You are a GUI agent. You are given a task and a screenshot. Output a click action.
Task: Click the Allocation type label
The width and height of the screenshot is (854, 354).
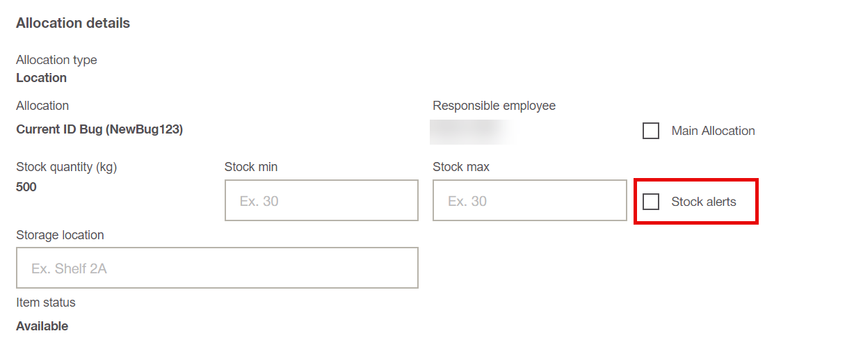click(x=56, y=60)
